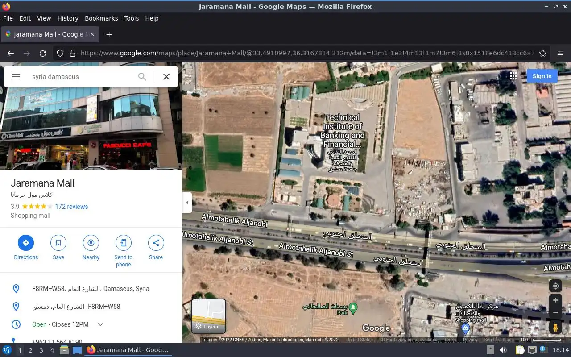The width and height of the screenshot is (571, 357).
Task: Click the URL address bar
Action: tap(306, 53)
